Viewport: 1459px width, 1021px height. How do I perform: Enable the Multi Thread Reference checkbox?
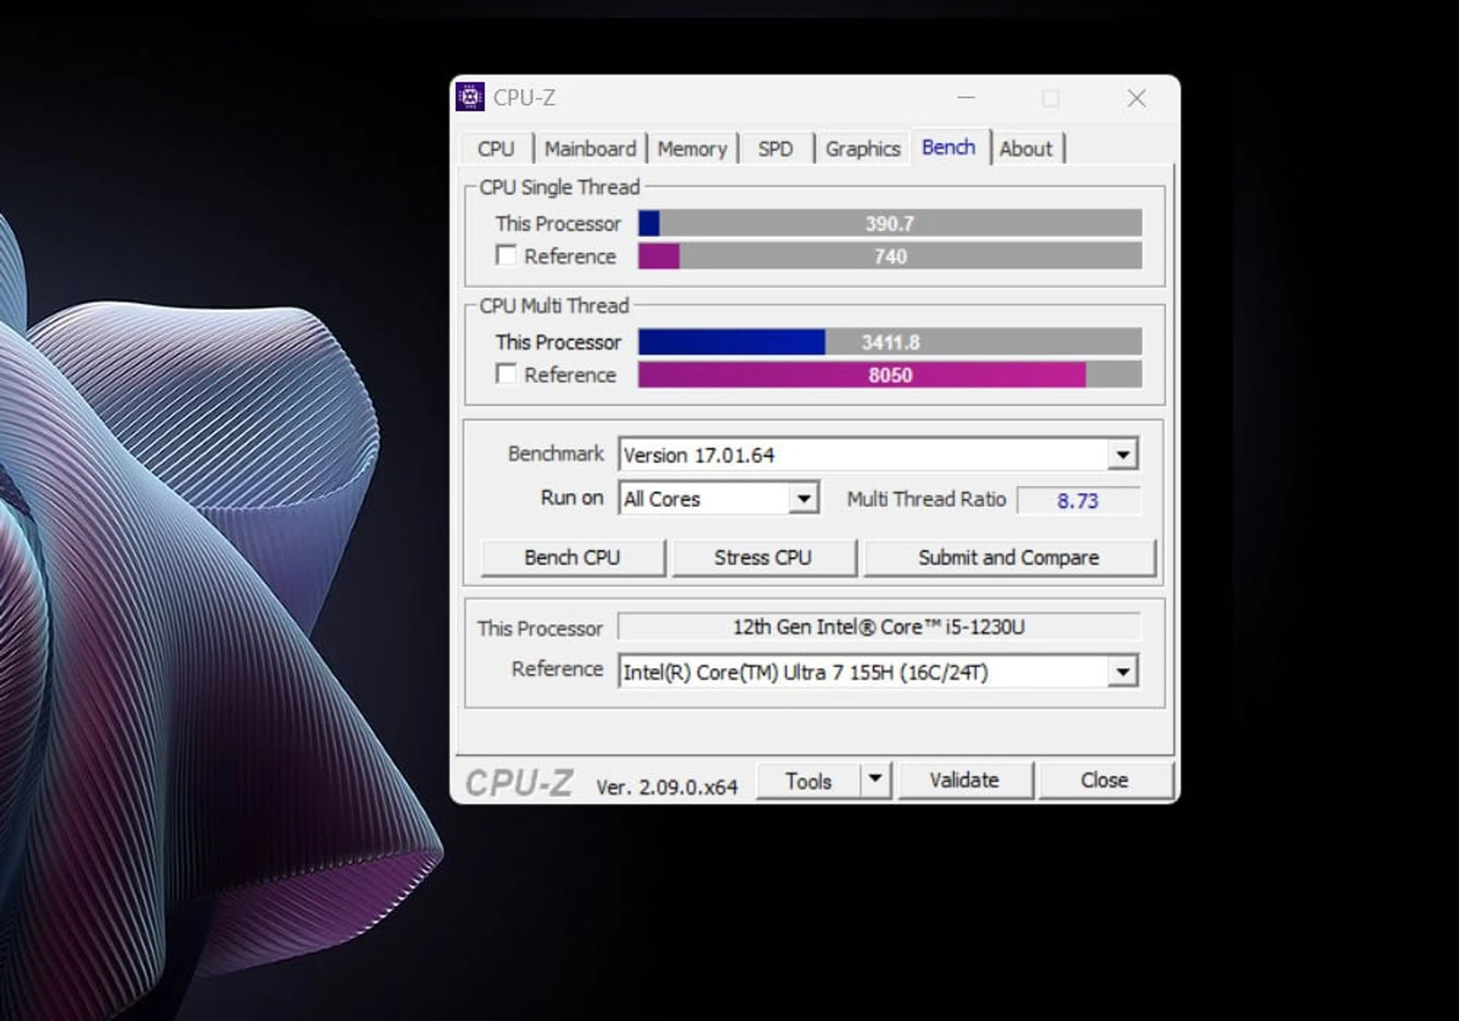(x=505, y=374)
